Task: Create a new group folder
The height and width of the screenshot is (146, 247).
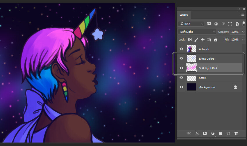Action: click(221, 134)
